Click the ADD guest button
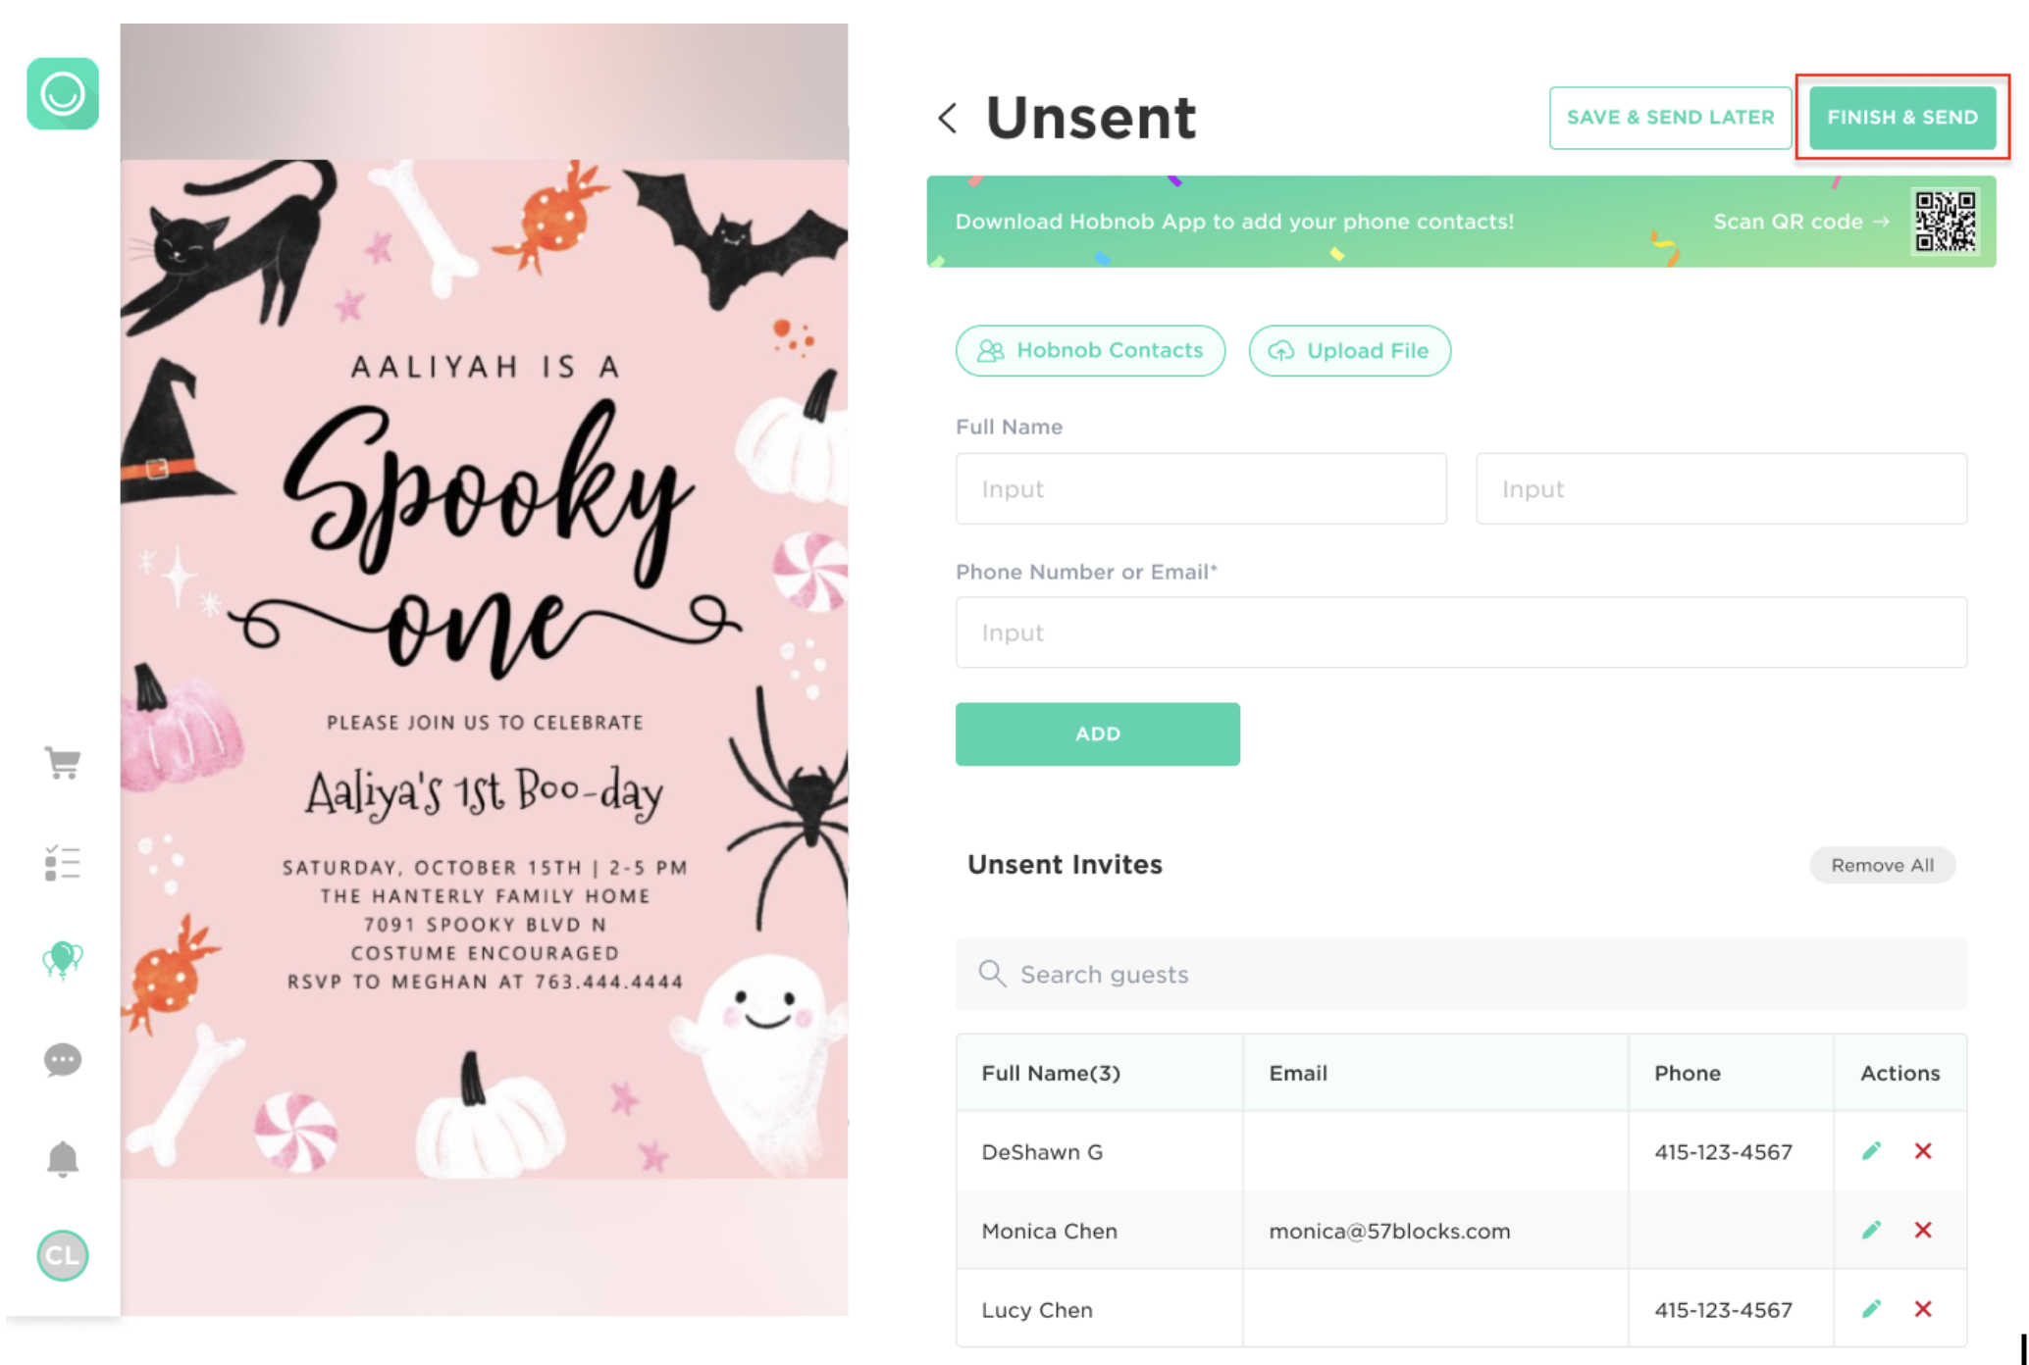The height and width of the screenshot is (1365, 2029). pyautogui.click(x=1097, y=733)
